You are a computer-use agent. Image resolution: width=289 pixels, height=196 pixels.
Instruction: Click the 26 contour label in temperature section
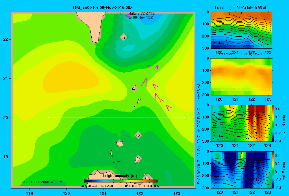(257, 22)
